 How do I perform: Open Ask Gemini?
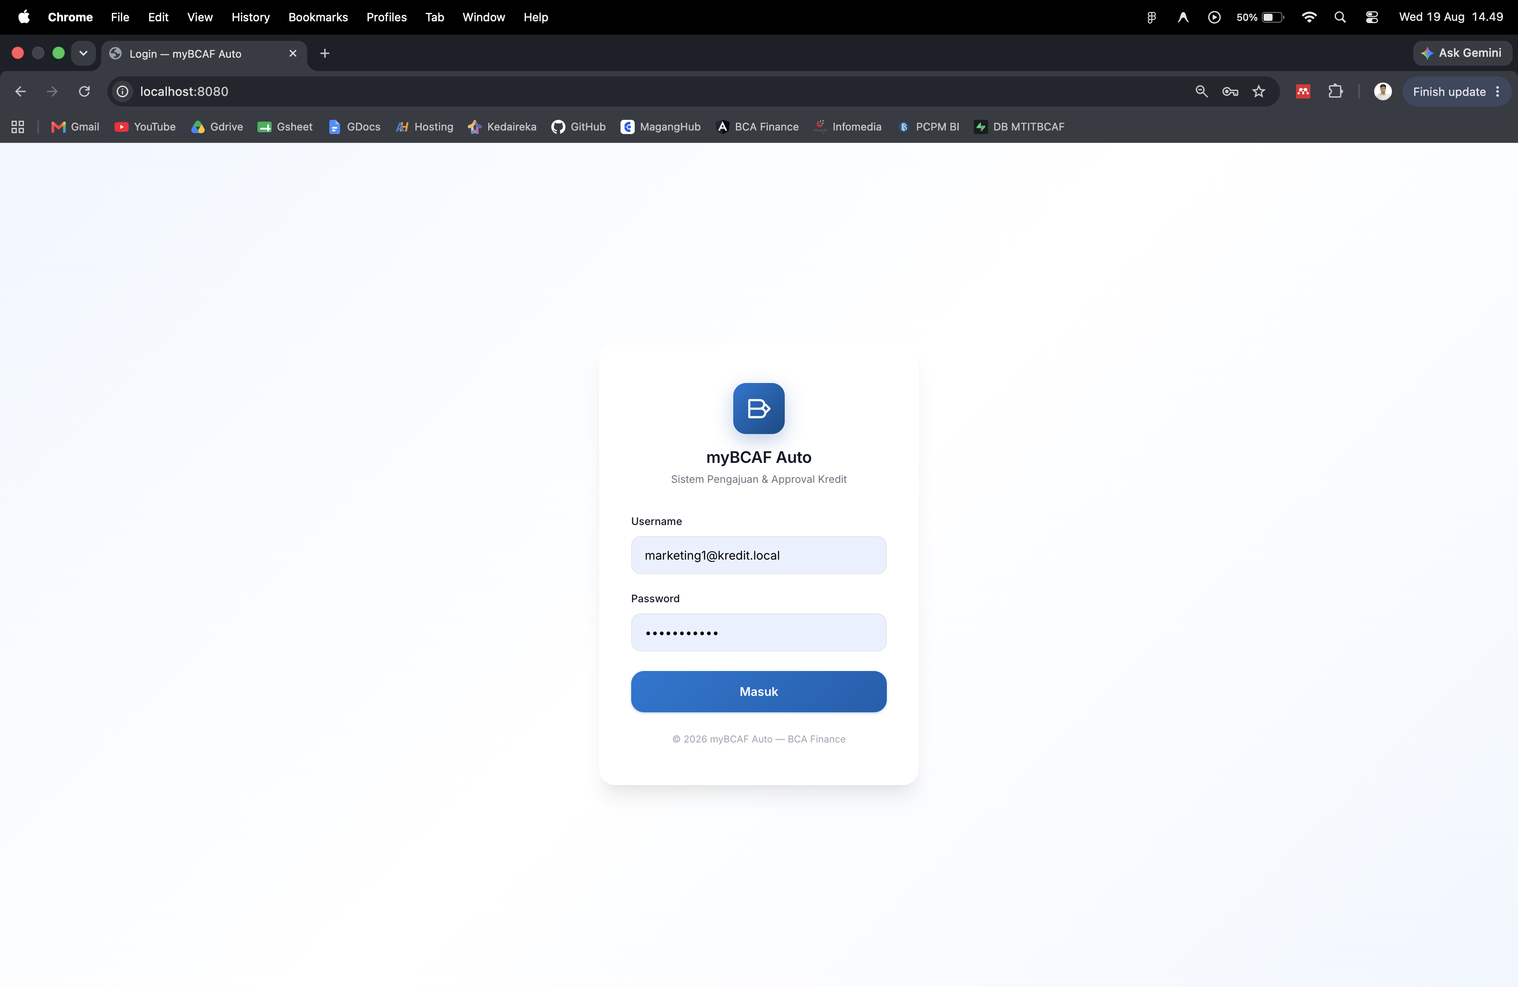click(x=1462, y=53)
